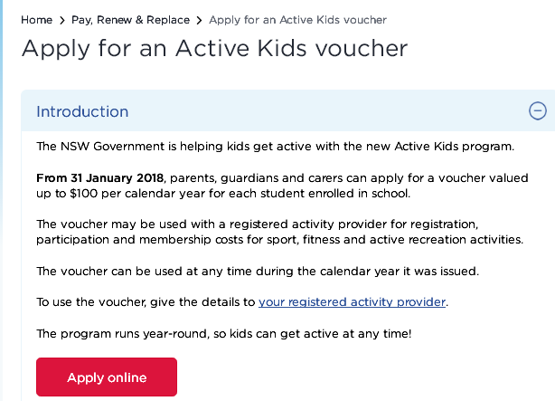This screenshot has height=401, width=555.
Task: Click the main Apply for an Active Kids voucher heading
Action: pyautogui.click(x=214, y=48)
